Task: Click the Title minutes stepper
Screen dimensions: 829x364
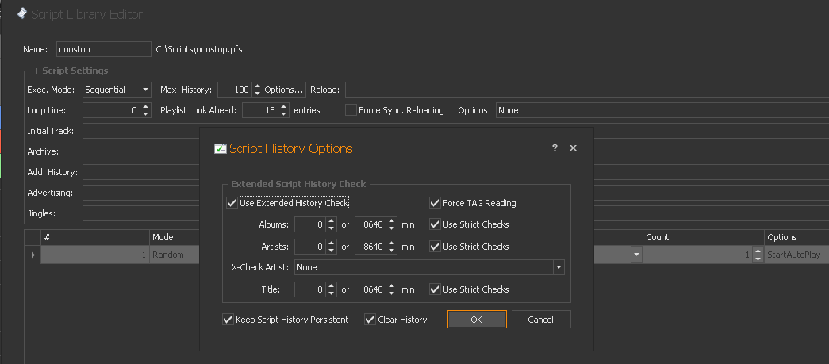Action: 391,289
